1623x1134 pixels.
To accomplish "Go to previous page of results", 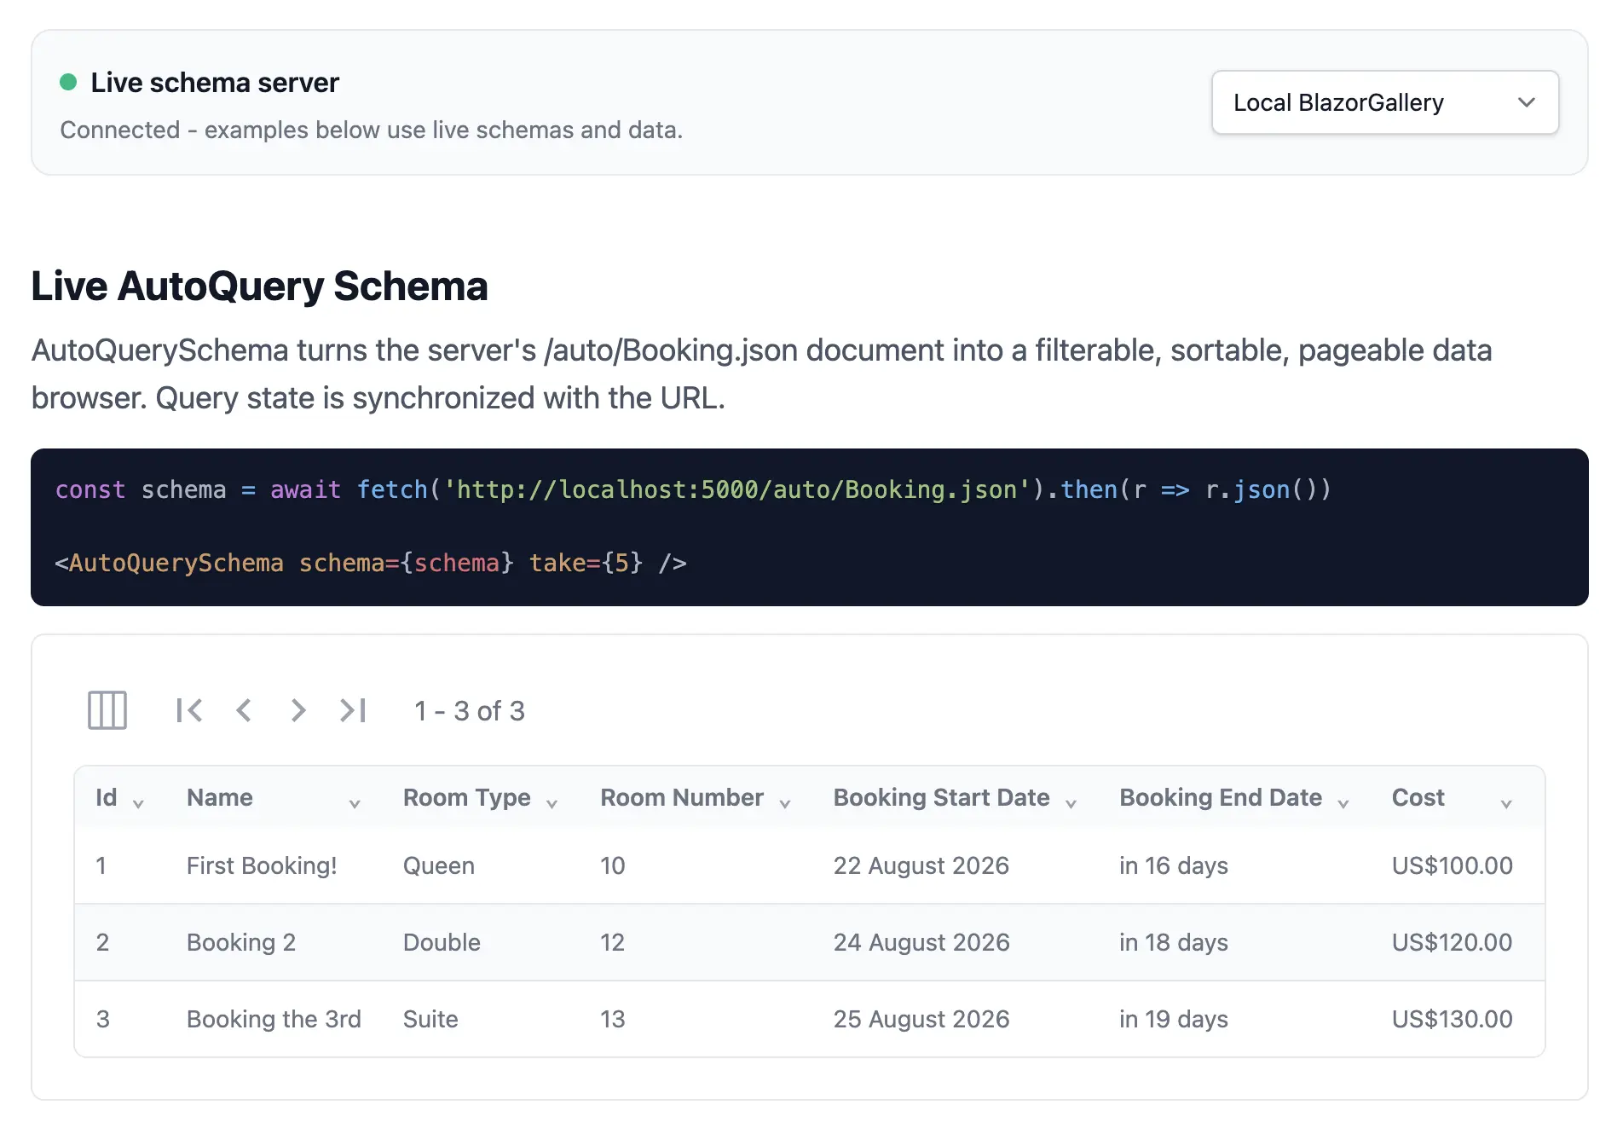I will point(244,710).
